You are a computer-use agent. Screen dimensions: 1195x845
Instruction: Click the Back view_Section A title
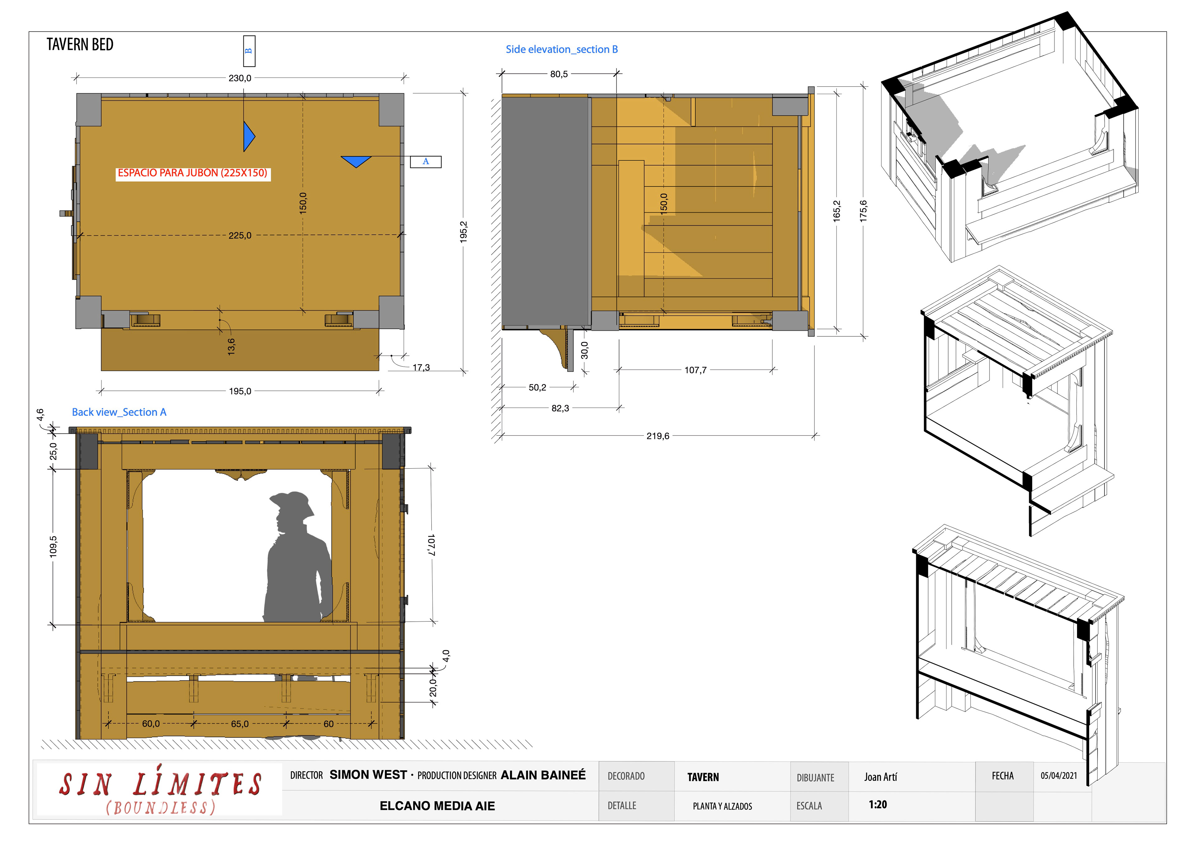119,412
